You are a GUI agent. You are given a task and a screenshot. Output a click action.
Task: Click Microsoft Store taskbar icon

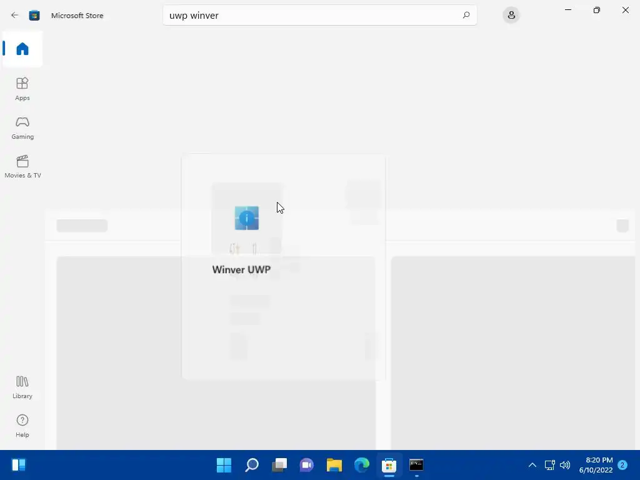[389, 465]
